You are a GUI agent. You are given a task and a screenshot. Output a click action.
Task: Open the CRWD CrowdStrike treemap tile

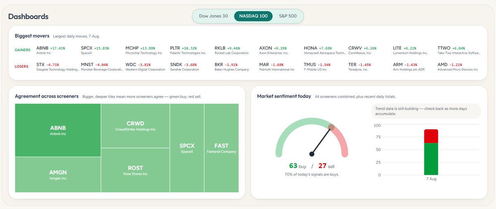tap(135, 126)
